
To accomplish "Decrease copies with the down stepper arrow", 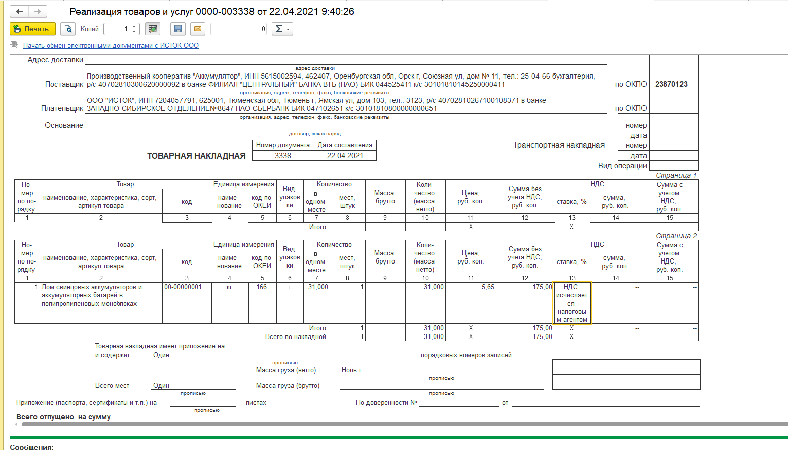I will click(134, 32).
